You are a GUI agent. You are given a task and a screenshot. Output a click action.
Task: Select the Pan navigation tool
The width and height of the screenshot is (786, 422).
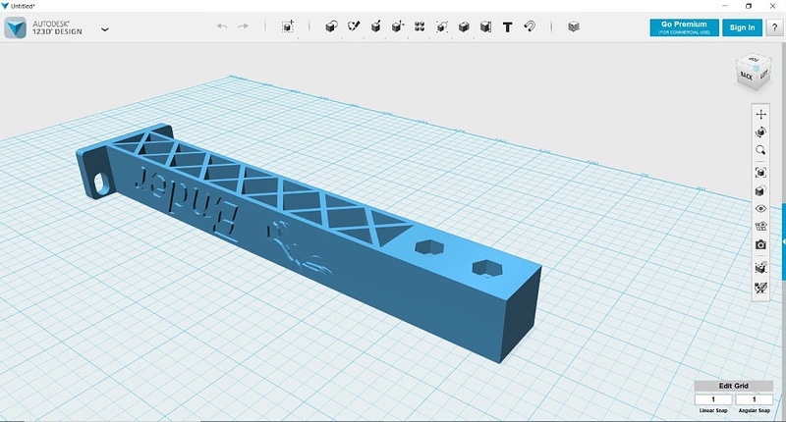tap(760, 114)
